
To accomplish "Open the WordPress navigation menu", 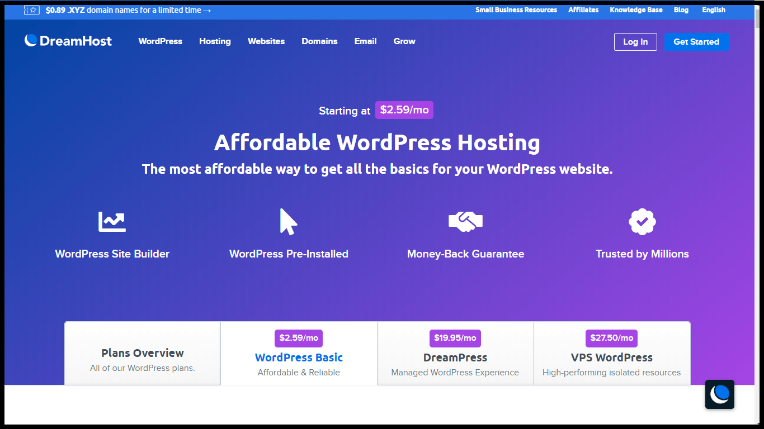I will [x=161, y=41].
